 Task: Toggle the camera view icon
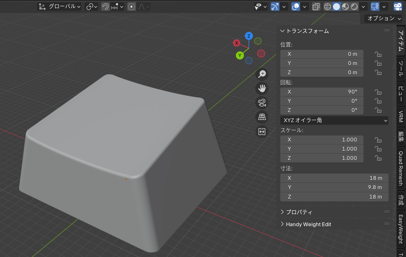(x=262, y=103)
